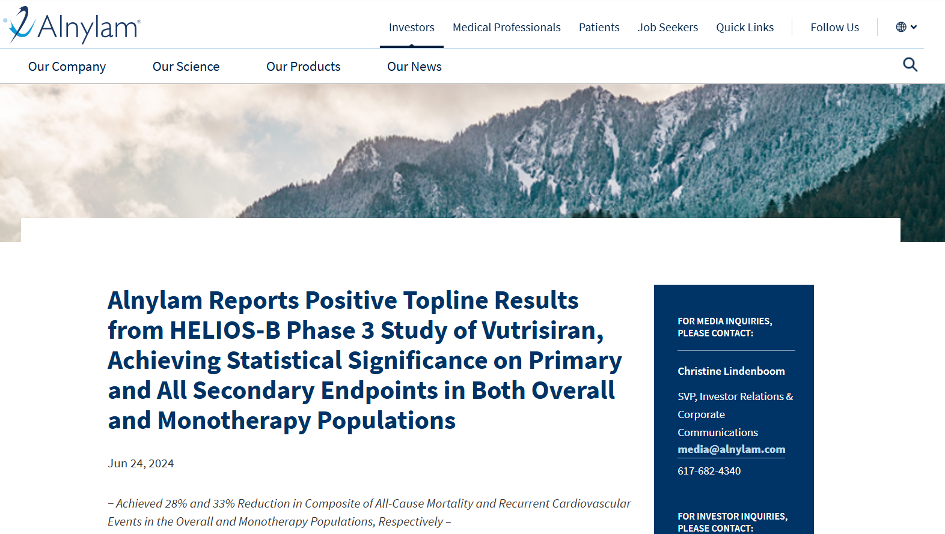Select the Patients menu item
The width and height of the screenshot is (945, 534).
[599, 27]
